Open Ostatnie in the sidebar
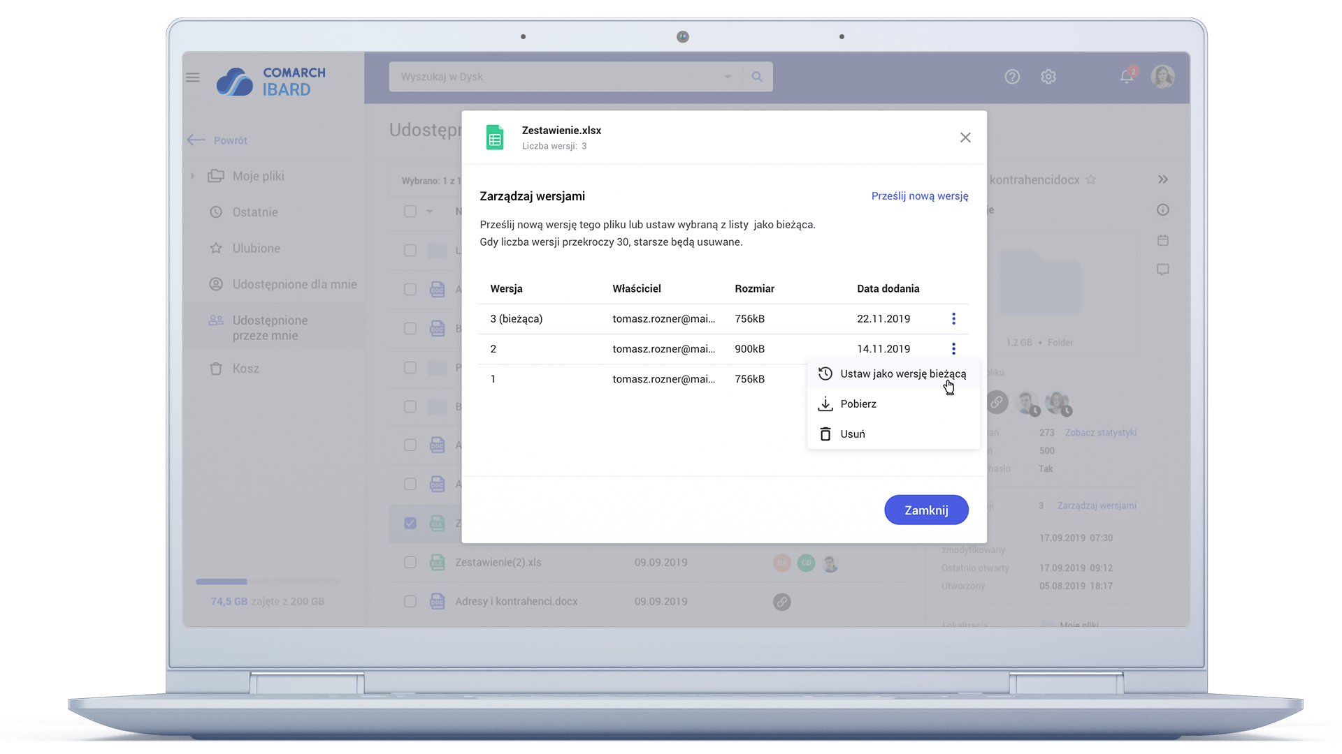Screen dimensions: 1342x754 [274, 212]
